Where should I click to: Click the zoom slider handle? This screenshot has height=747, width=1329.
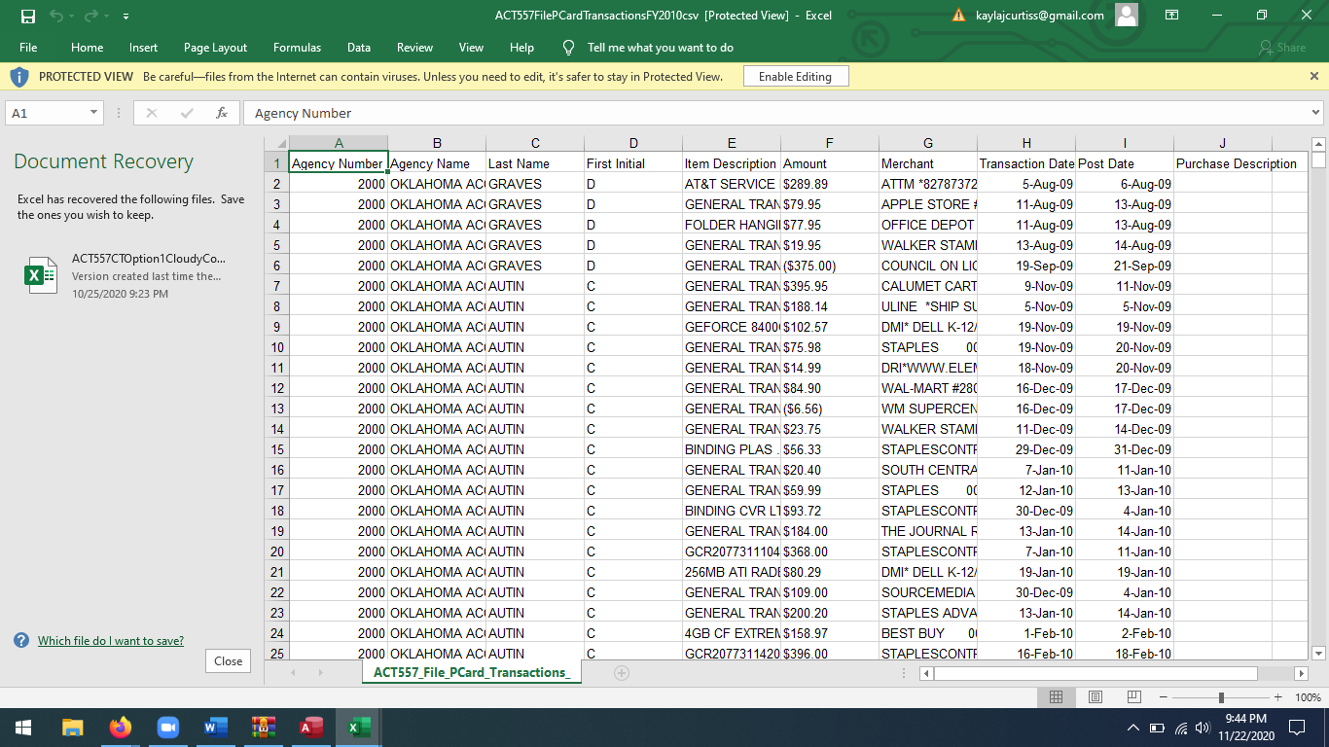[1221, 697]
